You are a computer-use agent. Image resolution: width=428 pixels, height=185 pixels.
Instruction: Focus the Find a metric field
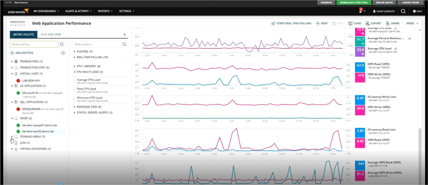[x=97, y=44]
